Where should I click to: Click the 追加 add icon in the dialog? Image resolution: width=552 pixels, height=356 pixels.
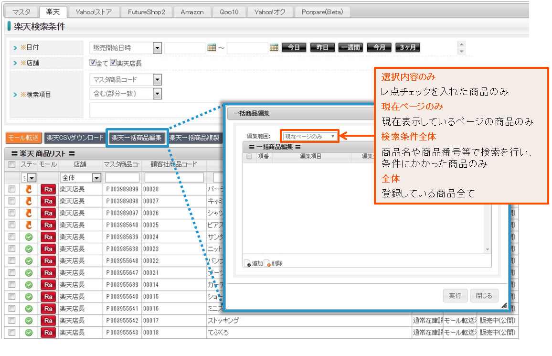click(248, 263)
